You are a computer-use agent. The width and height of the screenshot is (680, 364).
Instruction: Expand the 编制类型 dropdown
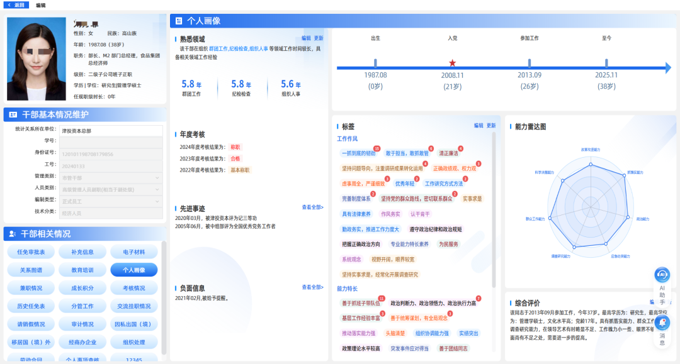111,201
